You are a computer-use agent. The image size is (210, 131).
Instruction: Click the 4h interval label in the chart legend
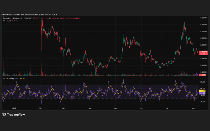22,18
